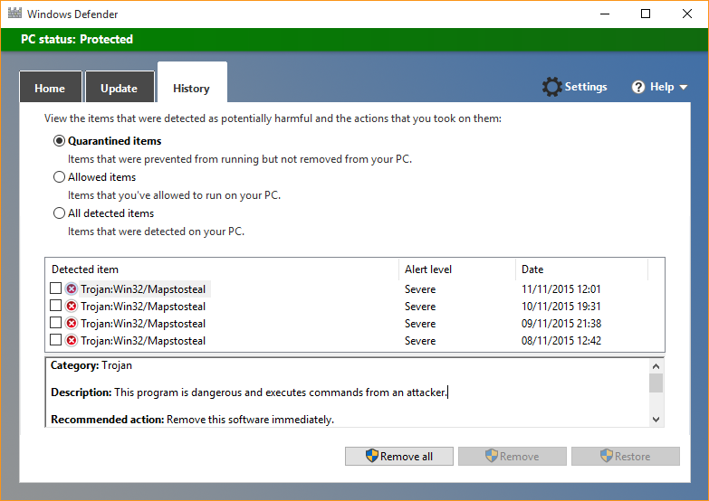Choose the All detected items option
The height and width of the screenshot is (501, 709).
(60, 213)
